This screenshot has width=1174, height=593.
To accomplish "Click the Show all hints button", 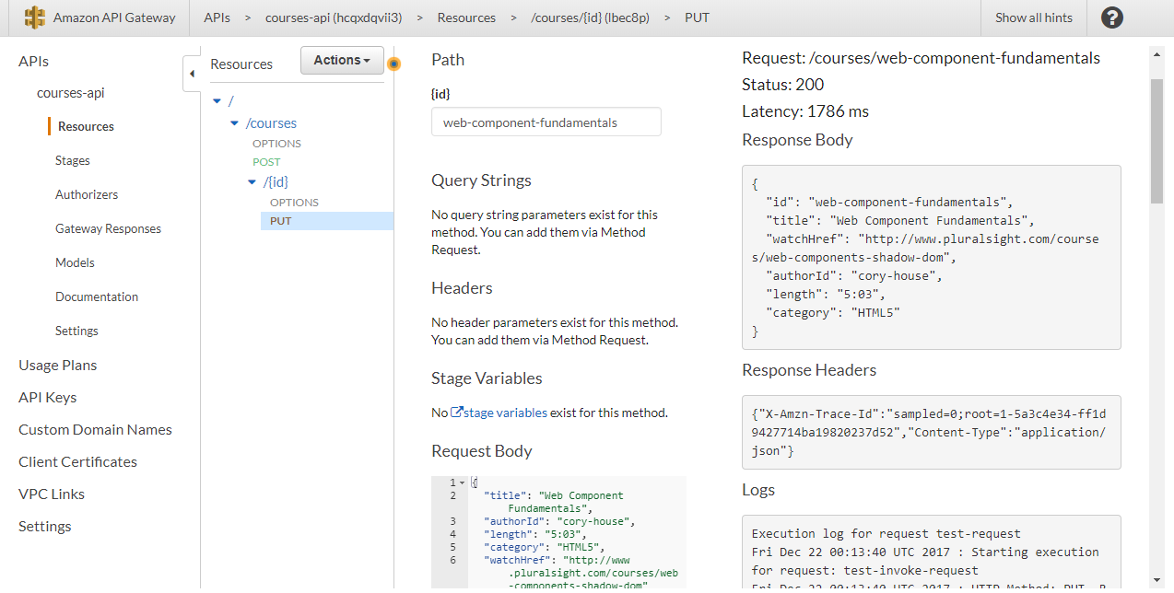I will pos(1034,17).
